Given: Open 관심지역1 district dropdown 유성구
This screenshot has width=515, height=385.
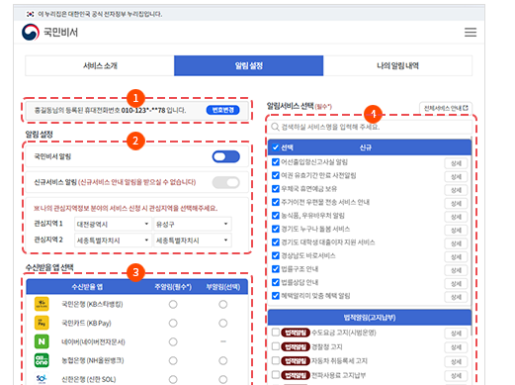Looking at the screenshot, I should click(193, 224).
